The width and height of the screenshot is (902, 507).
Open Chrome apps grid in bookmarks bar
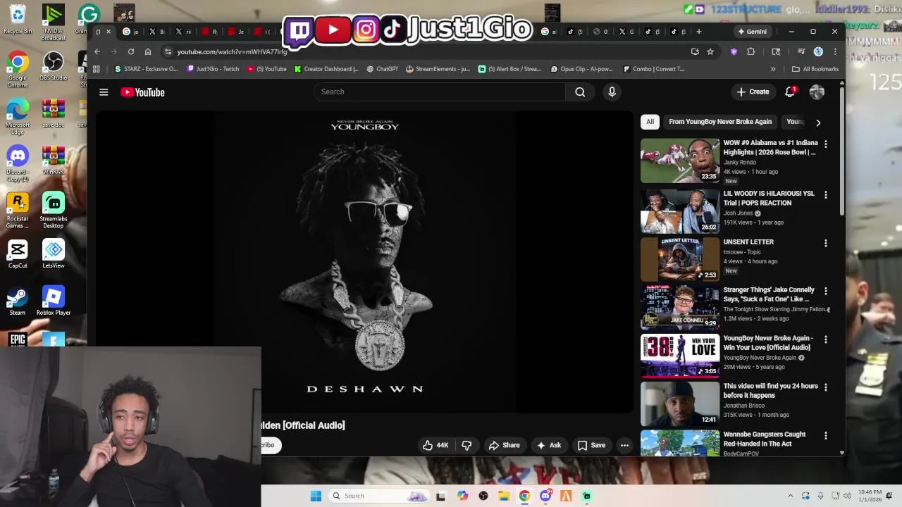pyautogui.click(x=97, y=69)
